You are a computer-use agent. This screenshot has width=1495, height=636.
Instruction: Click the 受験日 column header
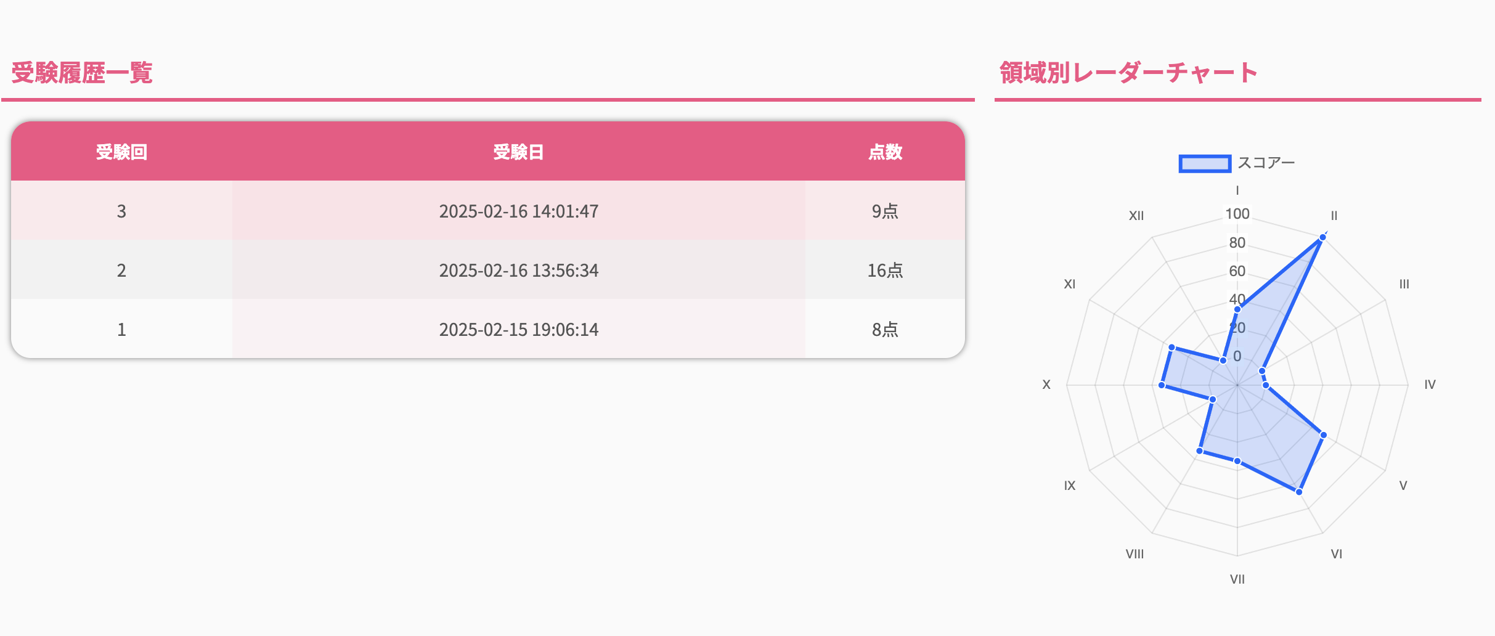[518, 152]
